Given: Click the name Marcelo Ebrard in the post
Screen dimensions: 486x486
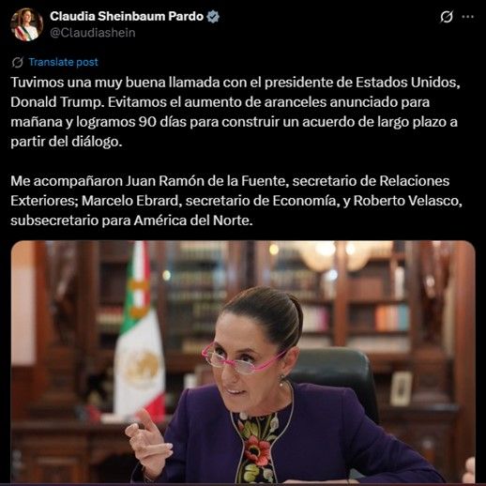Looking at the screenshot, I should tap(129, 201).
